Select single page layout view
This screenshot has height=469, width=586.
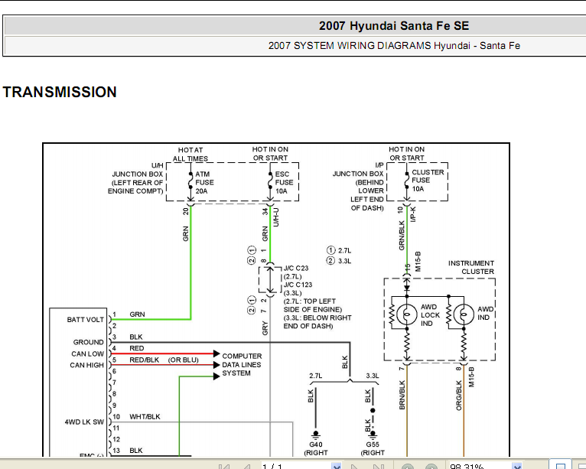[x=561, y=466]
